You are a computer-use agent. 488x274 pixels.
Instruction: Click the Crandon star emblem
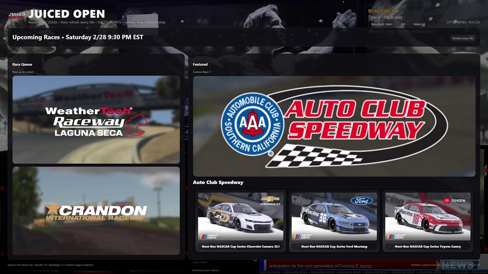pos(52,209)
